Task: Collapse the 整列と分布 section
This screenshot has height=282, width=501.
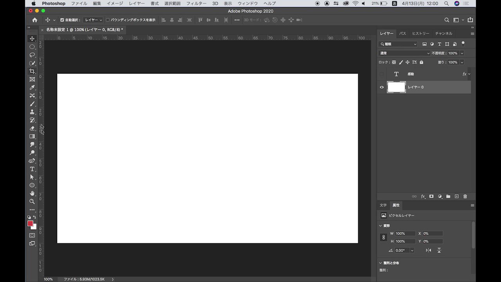Action: 380,263
